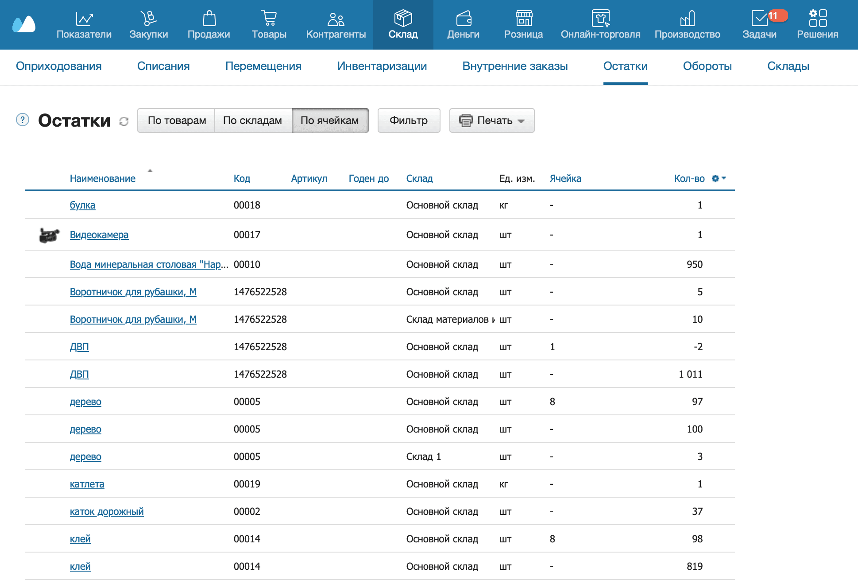Click the Фильтр button
The height and width of the screenshot is (580, 858).
pyautogui.click(x=409, y=120)
